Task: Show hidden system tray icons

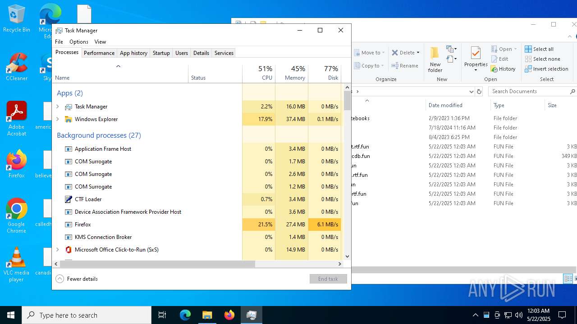Action: (x=475, y=315)
